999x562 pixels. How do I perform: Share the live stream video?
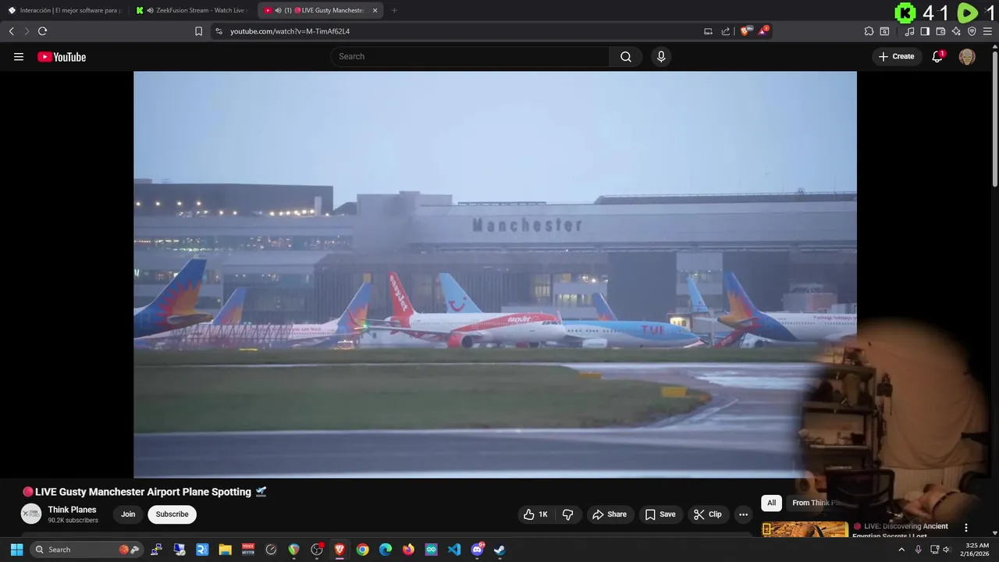610,514
